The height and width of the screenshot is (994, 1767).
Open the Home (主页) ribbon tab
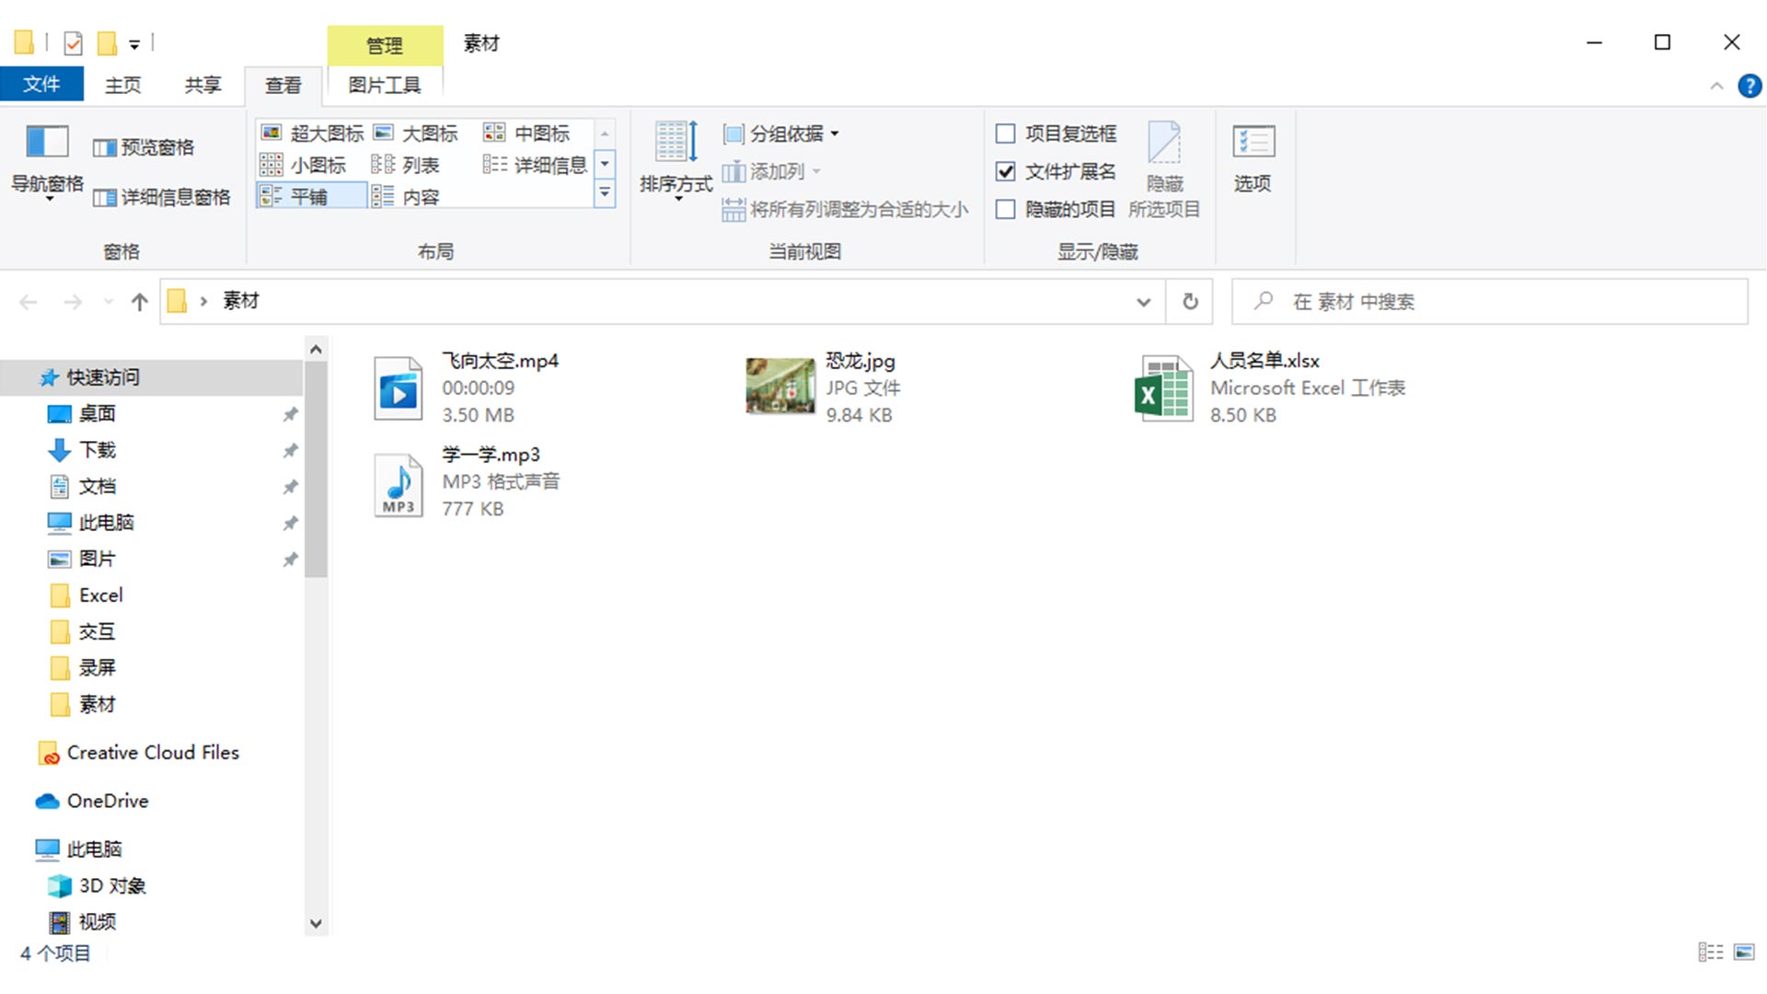[x=122, y=85]
